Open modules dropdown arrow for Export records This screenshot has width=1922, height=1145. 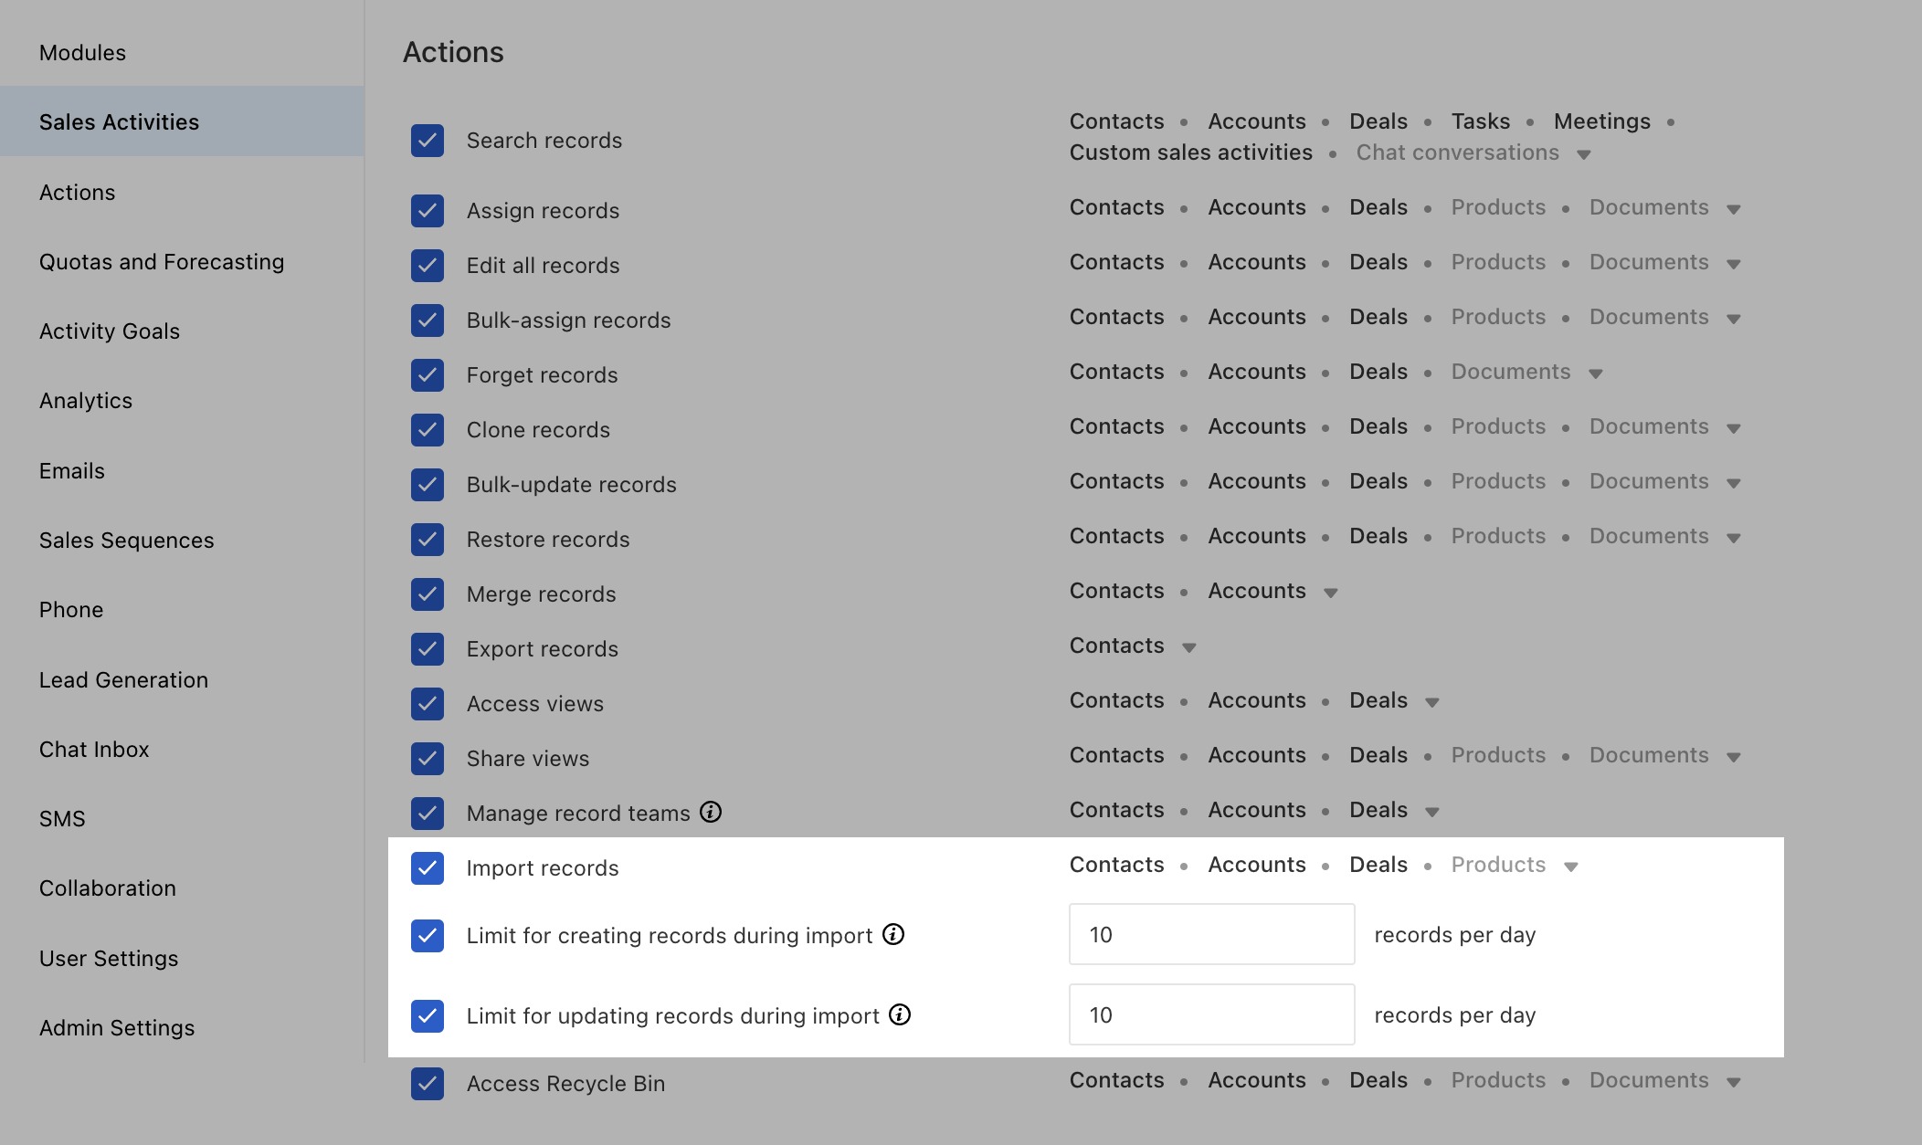point(1188,647)
